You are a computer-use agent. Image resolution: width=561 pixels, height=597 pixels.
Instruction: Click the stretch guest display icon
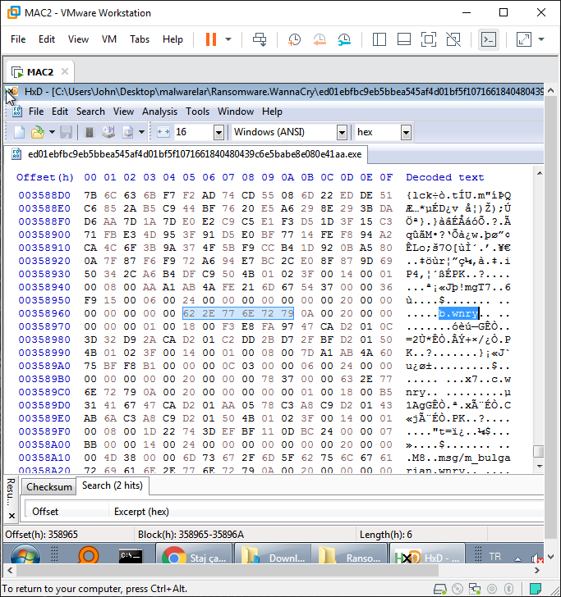(523, 39)
